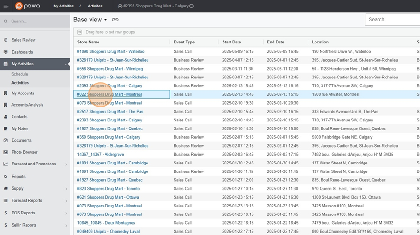This screenshot has height=235, width=420.
Task: Click the sidebar Search box
Action: pyautogui.click(x=35, y=21)
